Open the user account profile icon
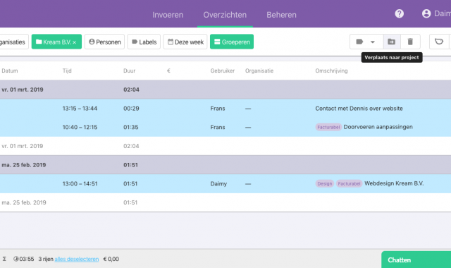This screenshot has height=268, width=451. point(426,13)
